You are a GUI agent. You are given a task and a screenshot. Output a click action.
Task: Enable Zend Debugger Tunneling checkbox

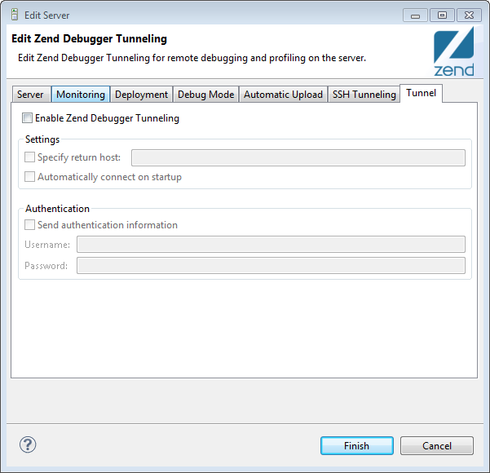pos(27,118)
